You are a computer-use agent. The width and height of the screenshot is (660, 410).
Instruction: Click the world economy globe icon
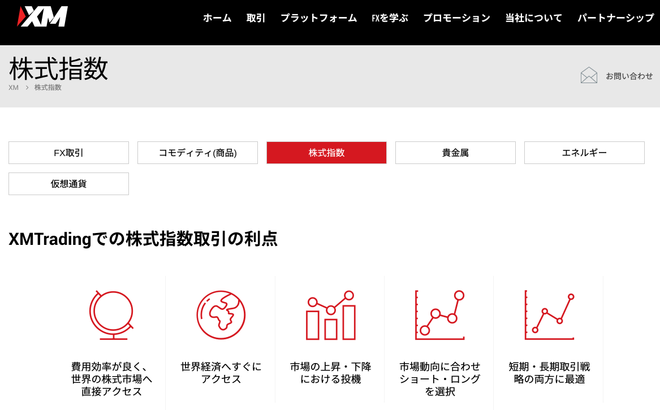point(220,316)
